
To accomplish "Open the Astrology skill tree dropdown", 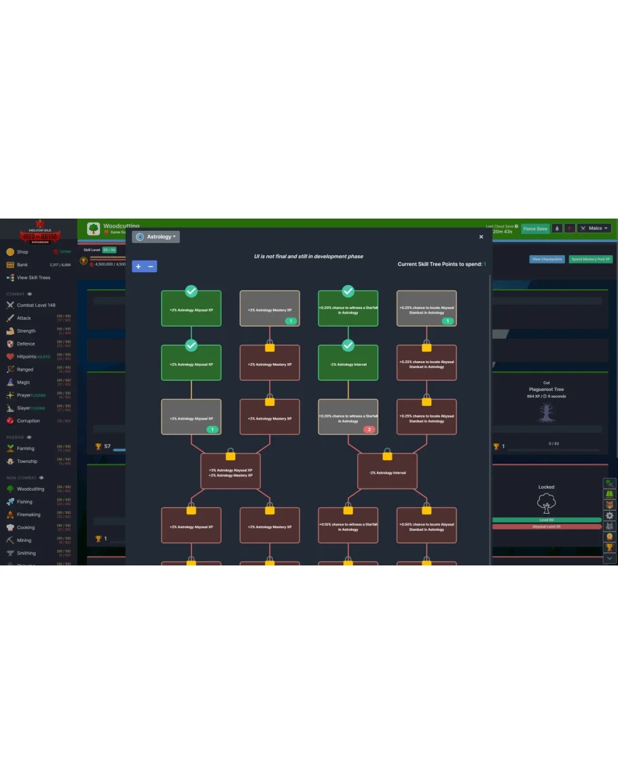I will tap(156, 237).
